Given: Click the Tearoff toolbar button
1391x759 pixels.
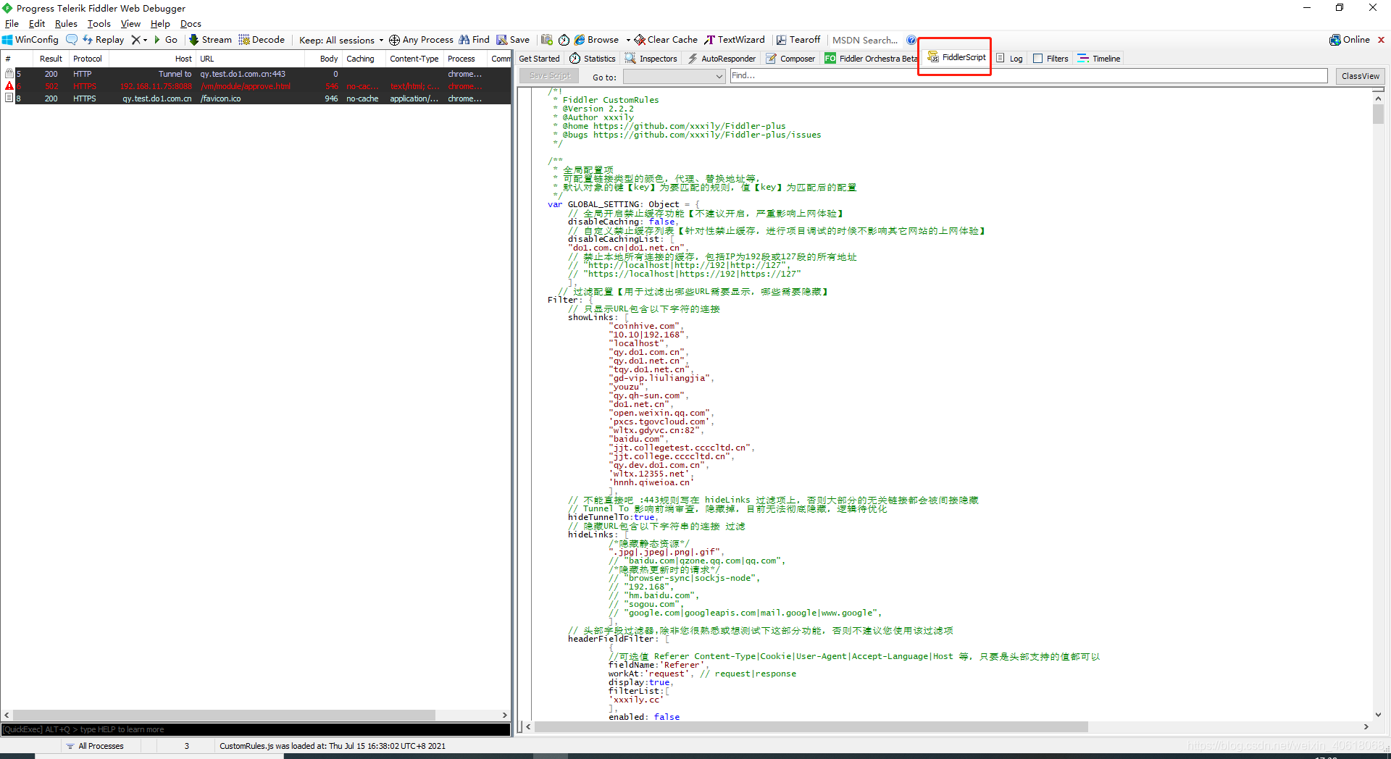Looking at the screenshot, I should pos(798,40).
